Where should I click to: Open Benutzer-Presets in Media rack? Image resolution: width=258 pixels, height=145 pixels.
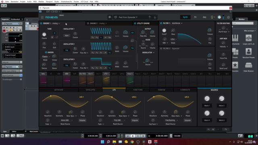[248, 53]
